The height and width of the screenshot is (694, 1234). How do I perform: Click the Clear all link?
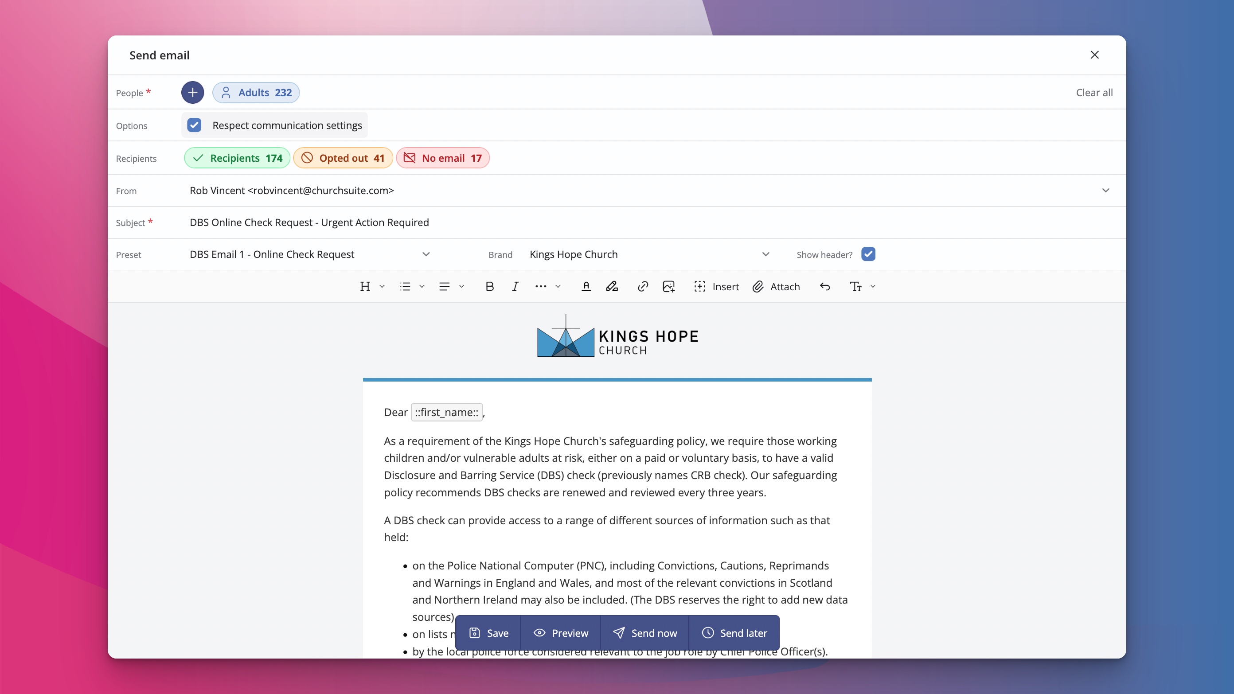coord(1094,93)
